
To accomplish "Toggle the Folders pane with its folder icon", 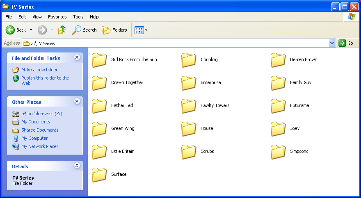I will 106,30.
